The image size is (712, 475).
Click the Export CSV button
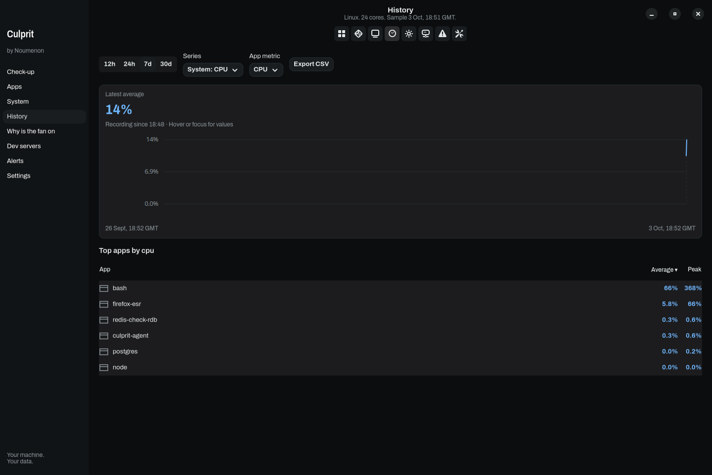click(x=311, y=64)
